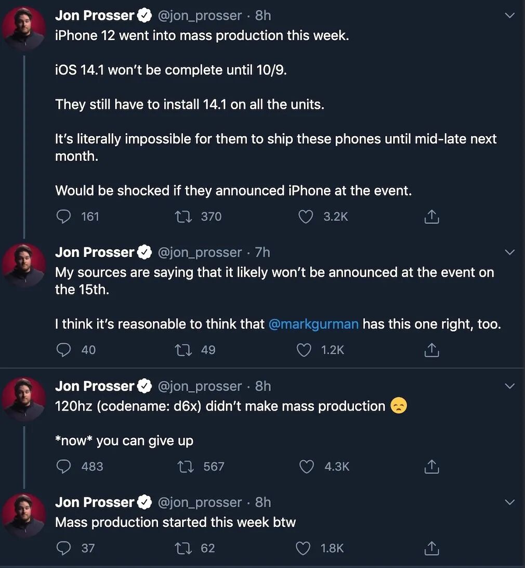Like the 120hz codename d6x tweet
The height and width of the screenshot is (568, 525).
(x=307, y=467)
